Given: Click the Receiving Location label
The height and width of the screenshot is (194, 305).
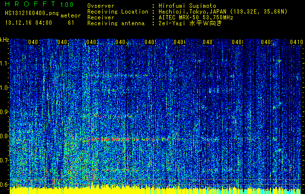Looking at the screenshot, I should pyautogui.click(x=118, y=11).
